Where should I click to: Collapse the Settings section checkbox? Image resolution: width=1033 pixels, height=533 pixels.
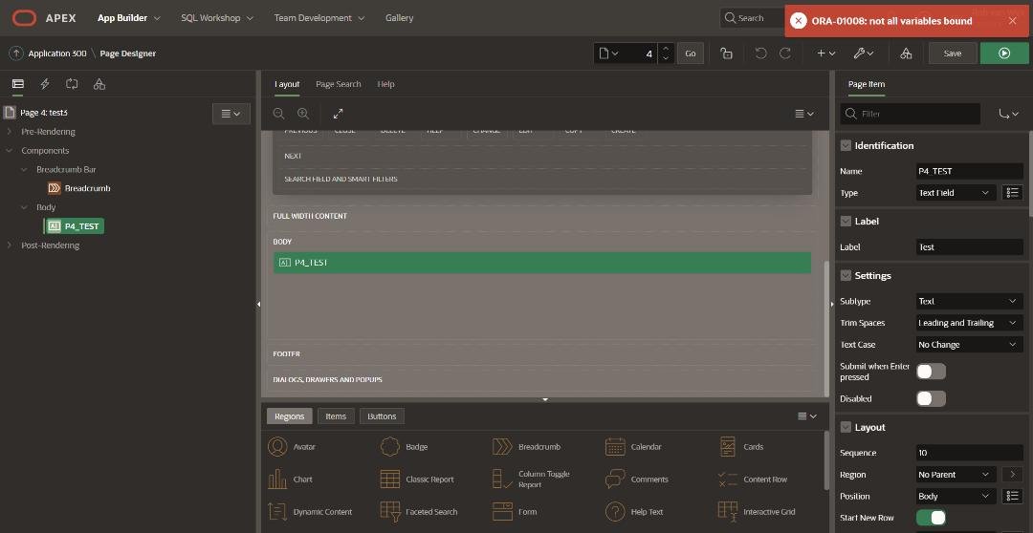(x=846, y=276)
